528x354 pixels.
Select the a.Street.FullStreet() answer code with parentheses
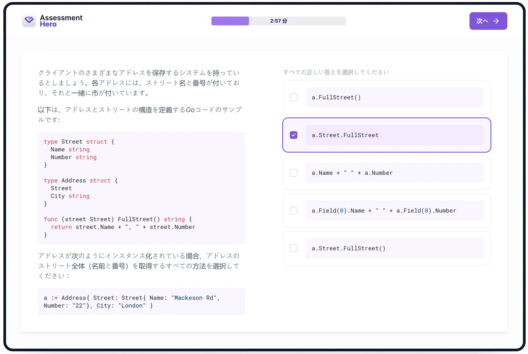coord(348,248)
